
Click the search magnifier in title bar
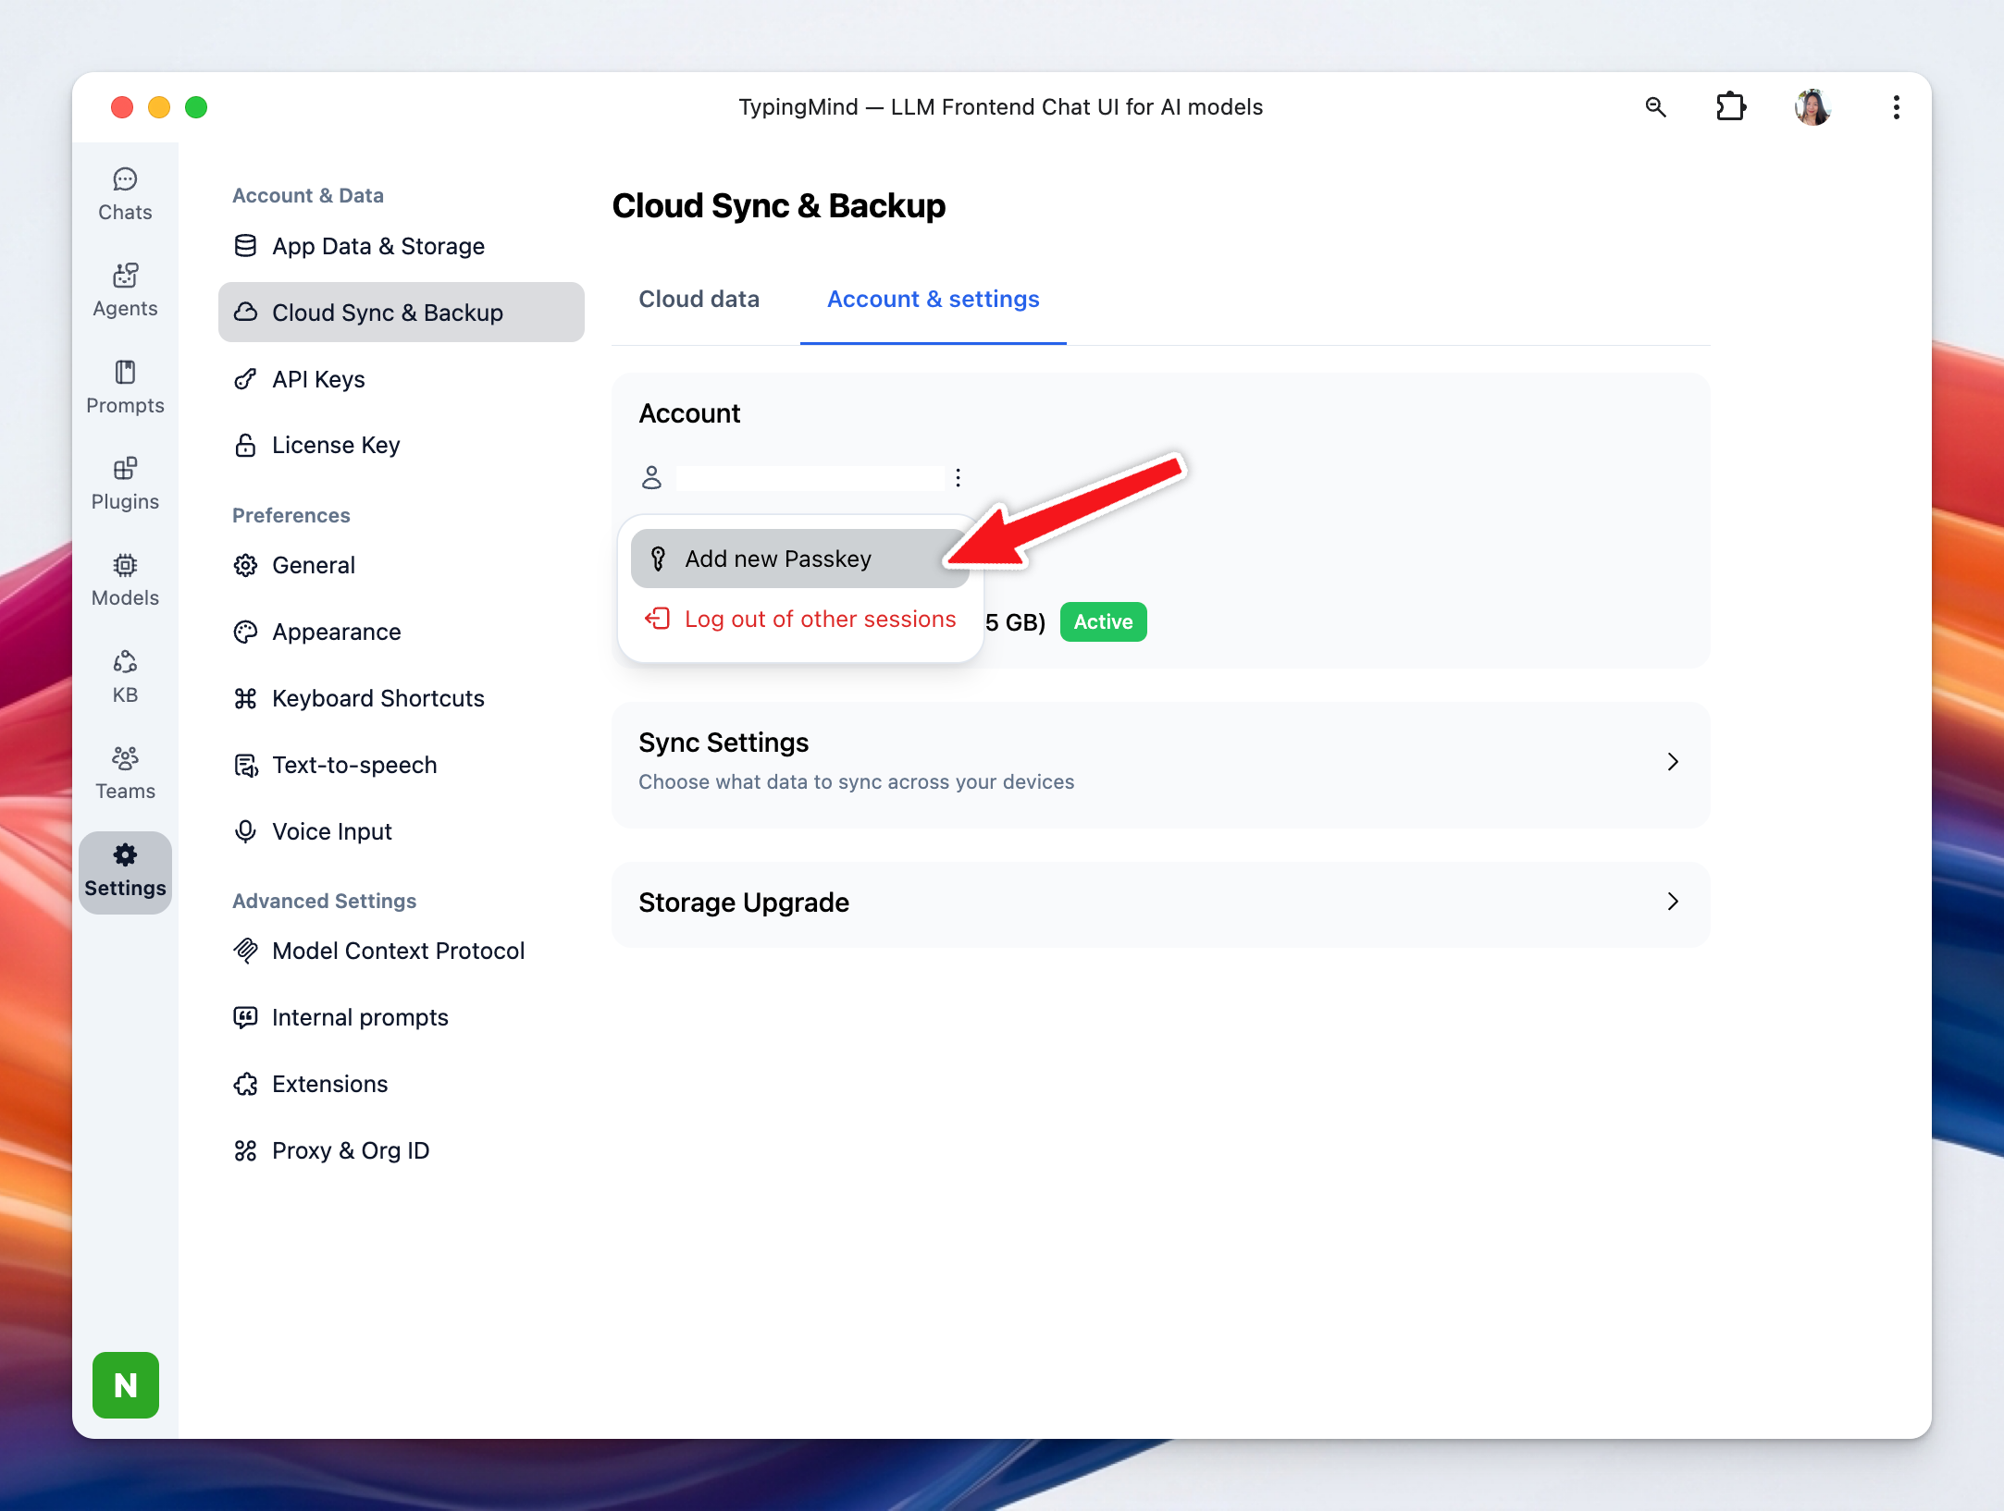(x=1655, y=107)
